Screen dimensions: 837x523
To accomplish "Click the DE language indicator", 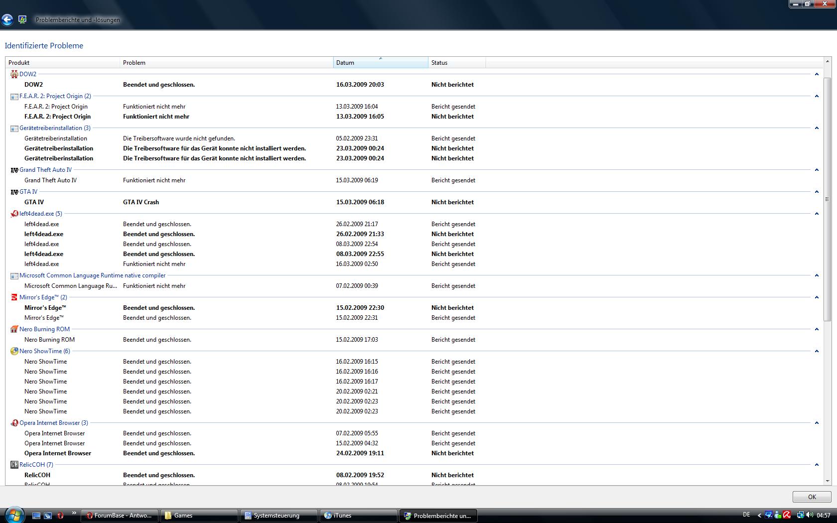I will click(746, 515).
